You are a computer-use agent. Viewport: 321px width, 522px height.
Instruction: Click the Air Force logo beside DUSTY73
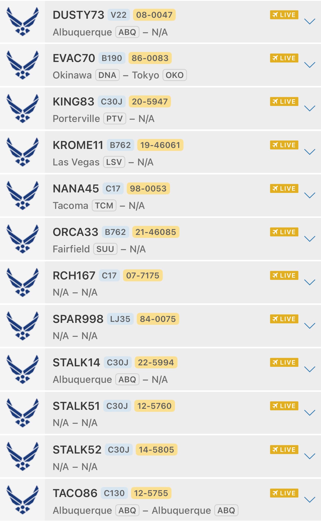click(22, 22)
